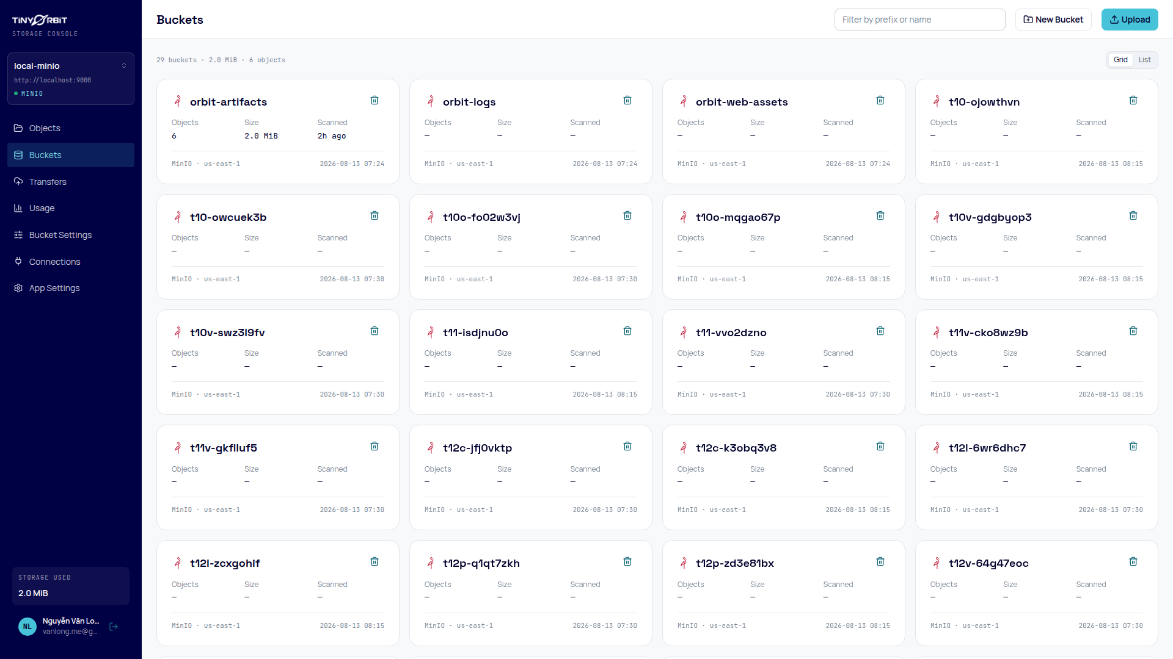The height and width of the screenshot is (659, 1173).
Task: Click trash icon for t12p-zd3e81bx
Action: [x=880, y=561]
